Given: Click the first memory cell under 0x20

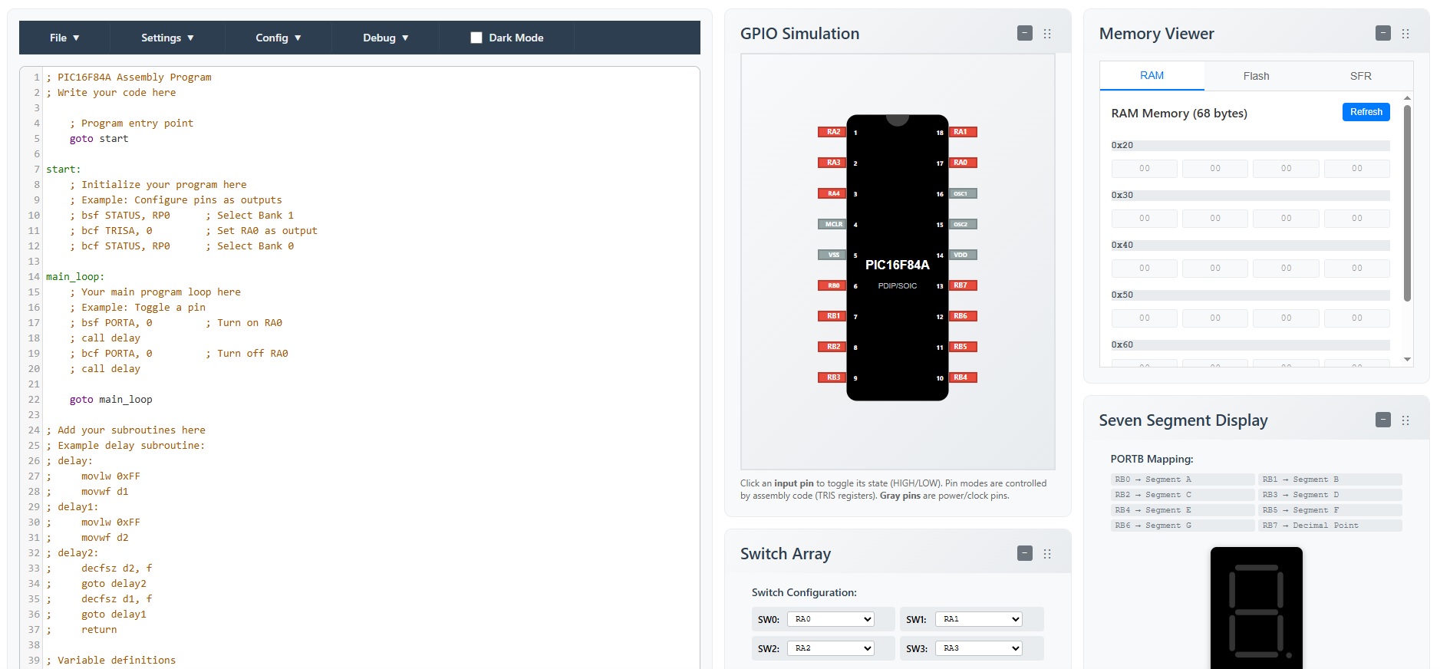Looking at the screenshot, I should 1144,168.
